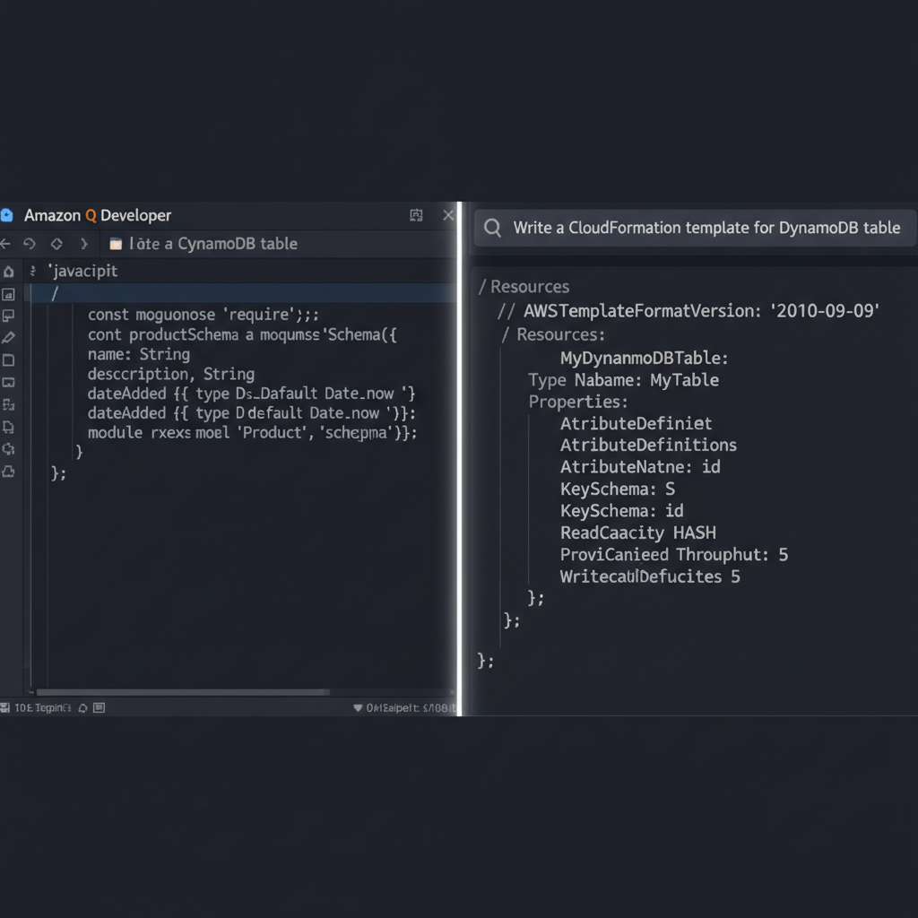918x918 pixels.
Task: Click the Amazon Q Developer logo icon
Action: [9, 215]
